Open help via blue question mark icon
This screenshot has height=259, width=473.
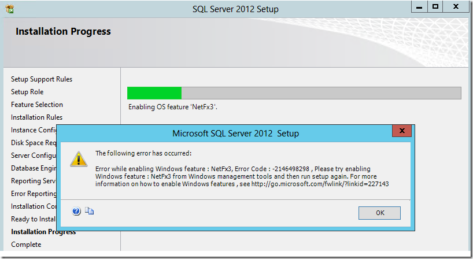(x=76, y=211)
